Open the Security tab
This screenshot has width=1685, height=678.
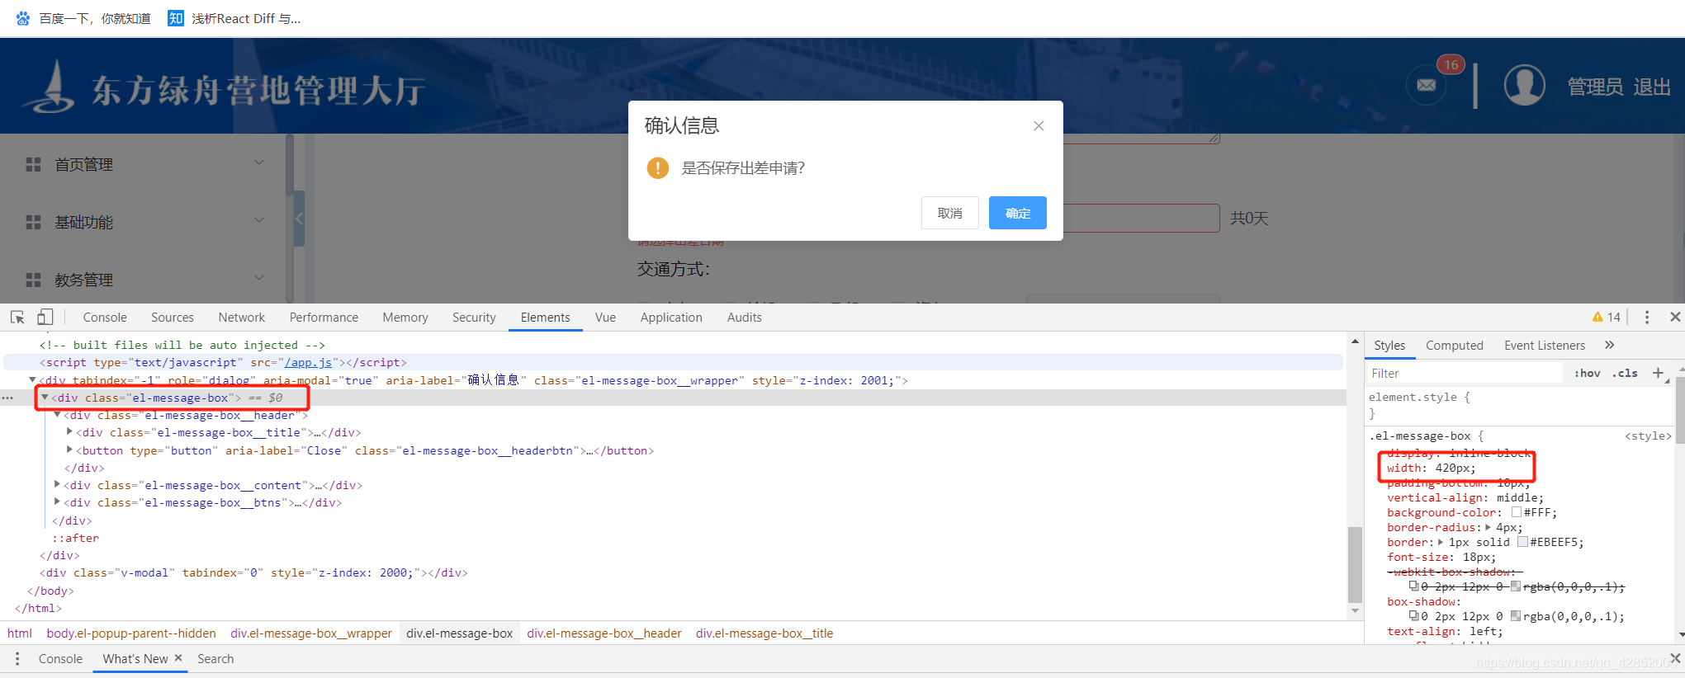click(x=474, y=318)
